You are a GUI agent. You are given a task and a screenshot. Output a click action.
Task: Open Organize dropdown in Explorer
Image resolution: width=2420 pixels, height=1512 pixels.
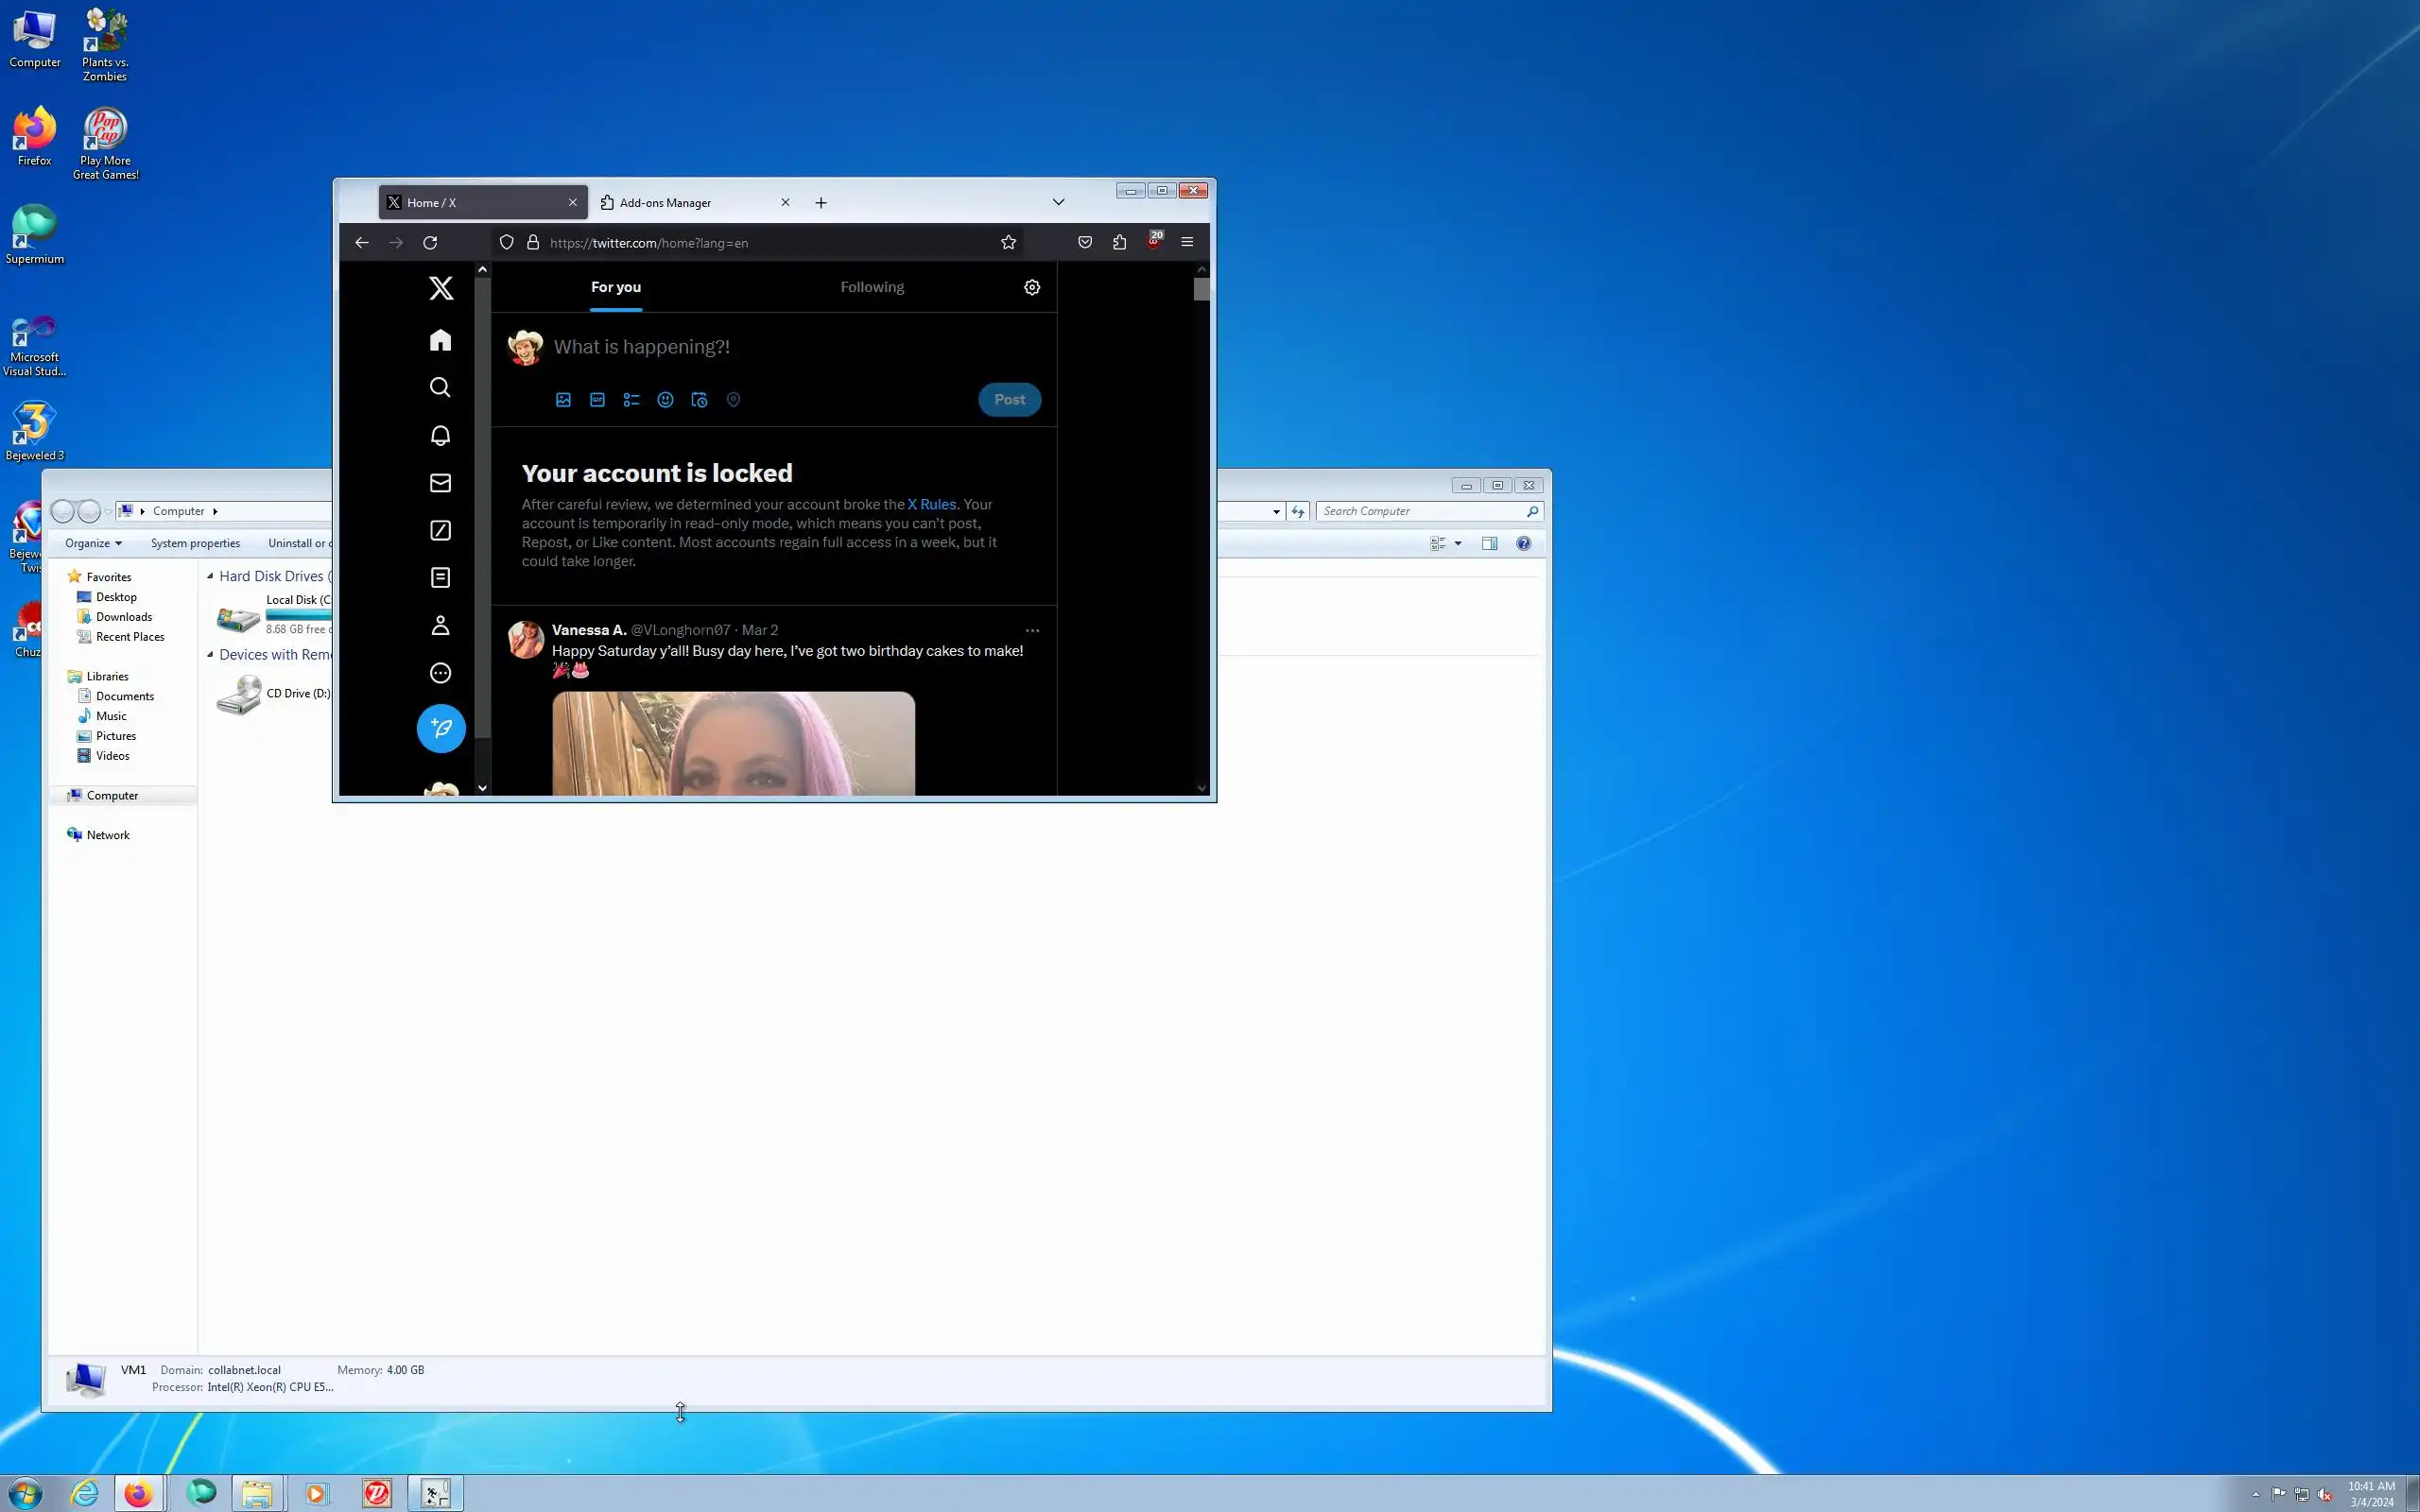93,544
